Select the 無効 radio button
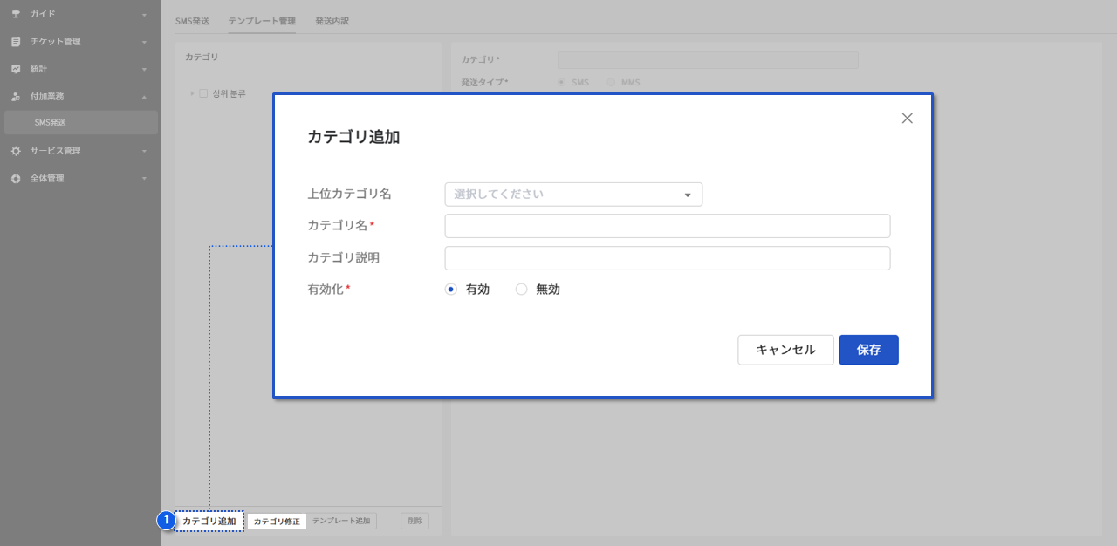Screen dimensions: 1117x546 point(522,290)
